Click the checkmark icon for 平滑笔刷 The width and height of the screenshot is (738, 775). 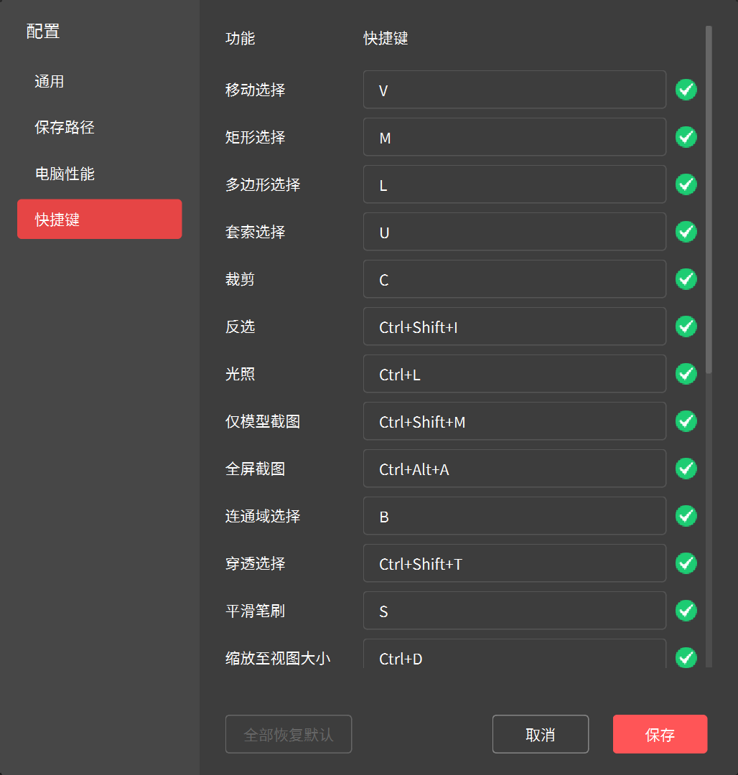(686, 611)
